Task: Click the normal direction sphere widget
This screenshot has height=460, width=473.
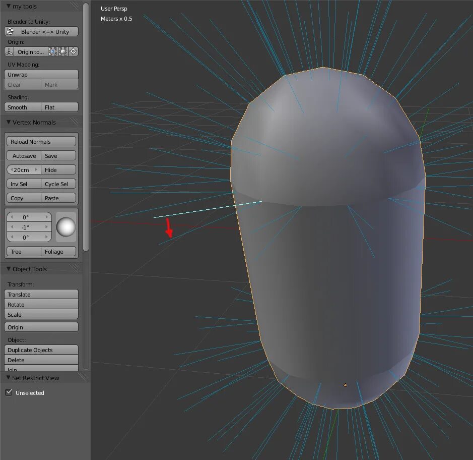Action: (x=66, y=227)
